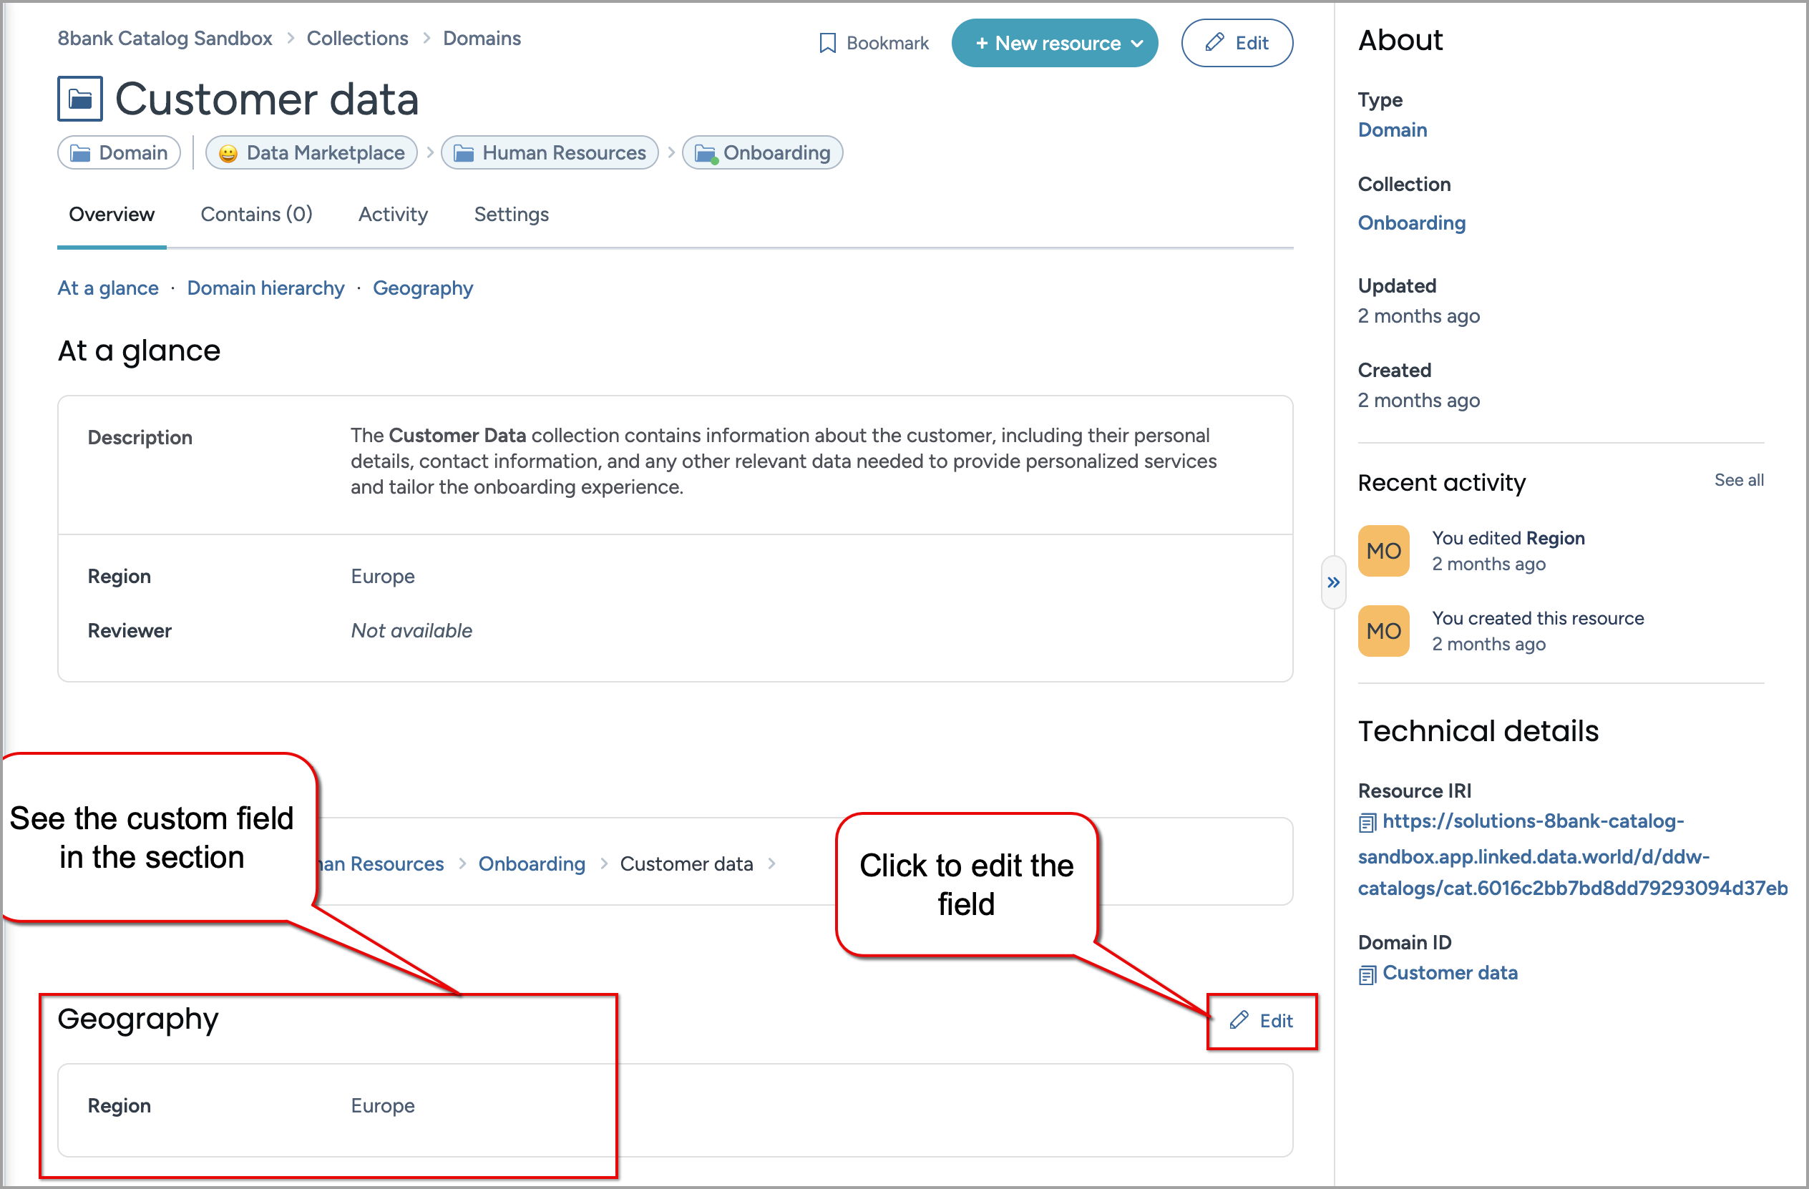Open the New resource dropdown
Image resolution: width=1809 pixels, height=1189 pixels.
click(1054, 44)
